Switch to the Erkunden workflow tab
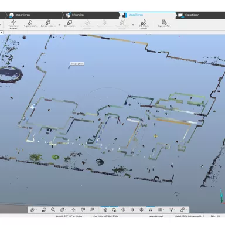 click(91, 15)
